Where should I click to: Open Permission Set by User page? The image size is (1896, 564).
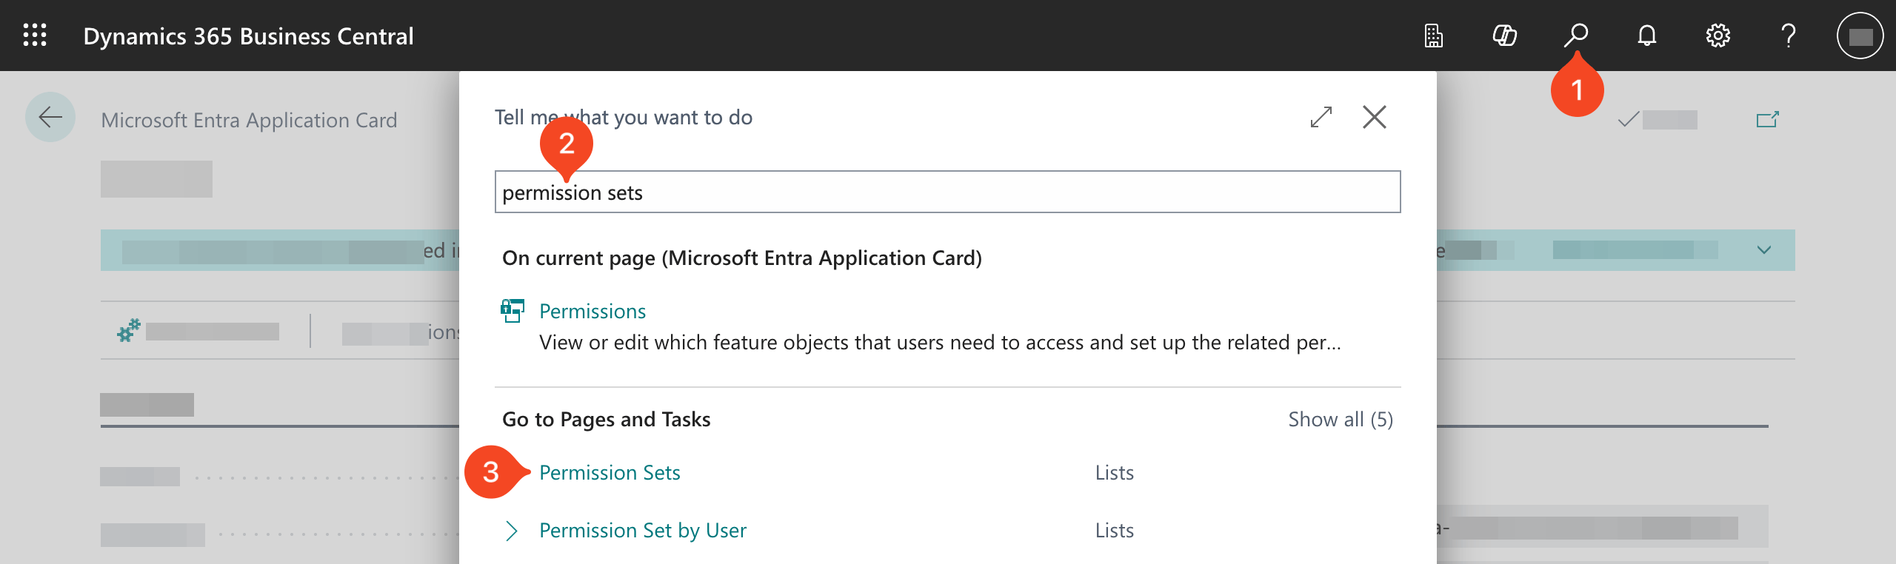pos(643,531)
